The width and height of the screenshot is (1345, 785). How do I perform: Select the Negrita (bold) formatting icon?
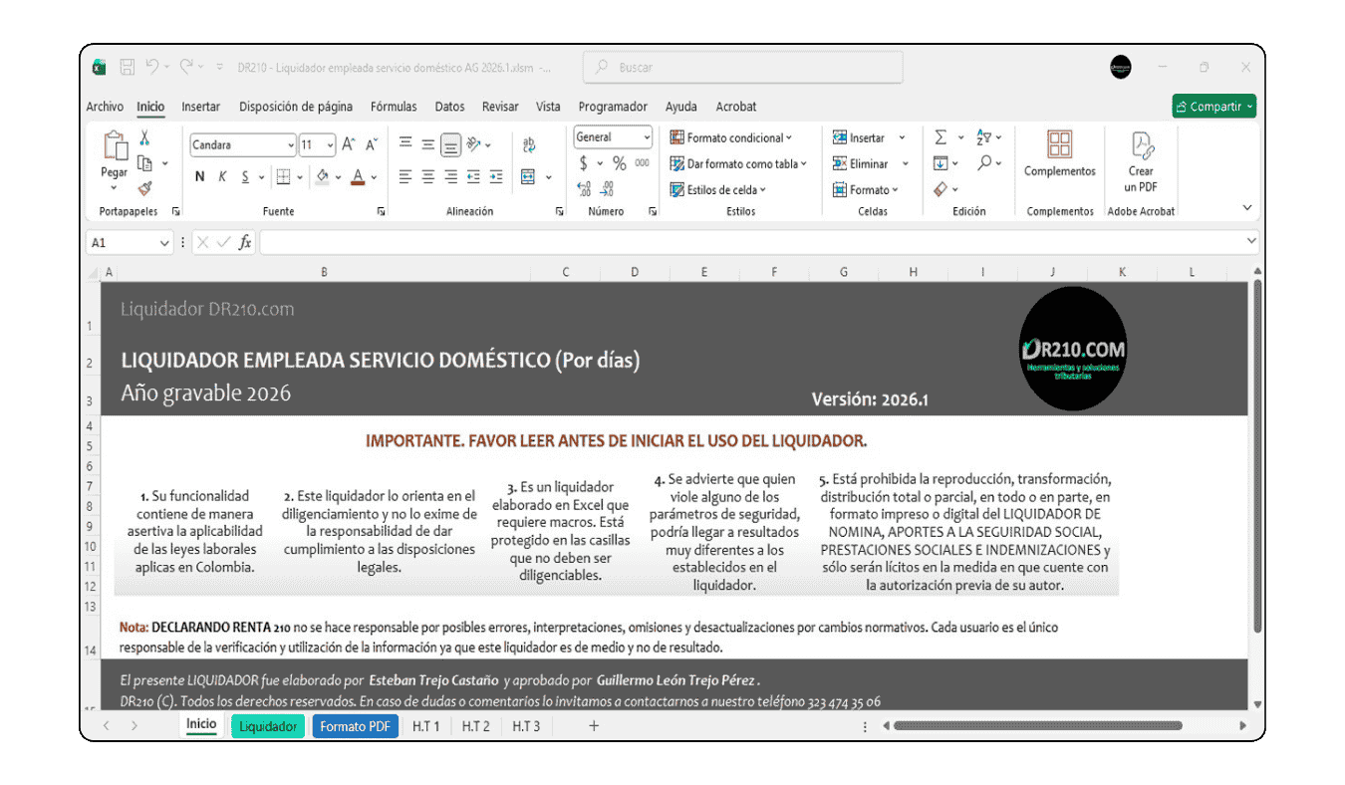tap(199, 175)
